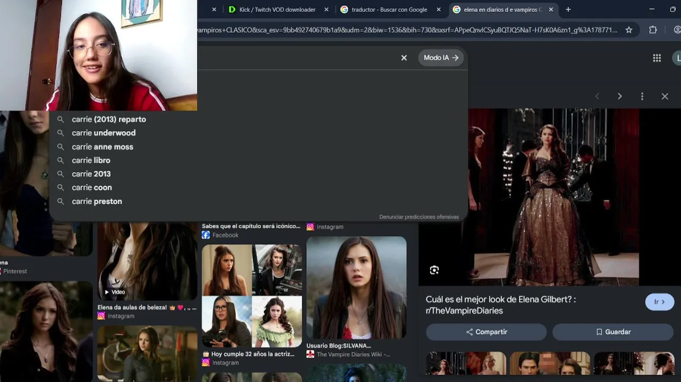Click the Vampire Diaries Wiki favicon
This screenshot has width=681, height=382.
(310, 354)
